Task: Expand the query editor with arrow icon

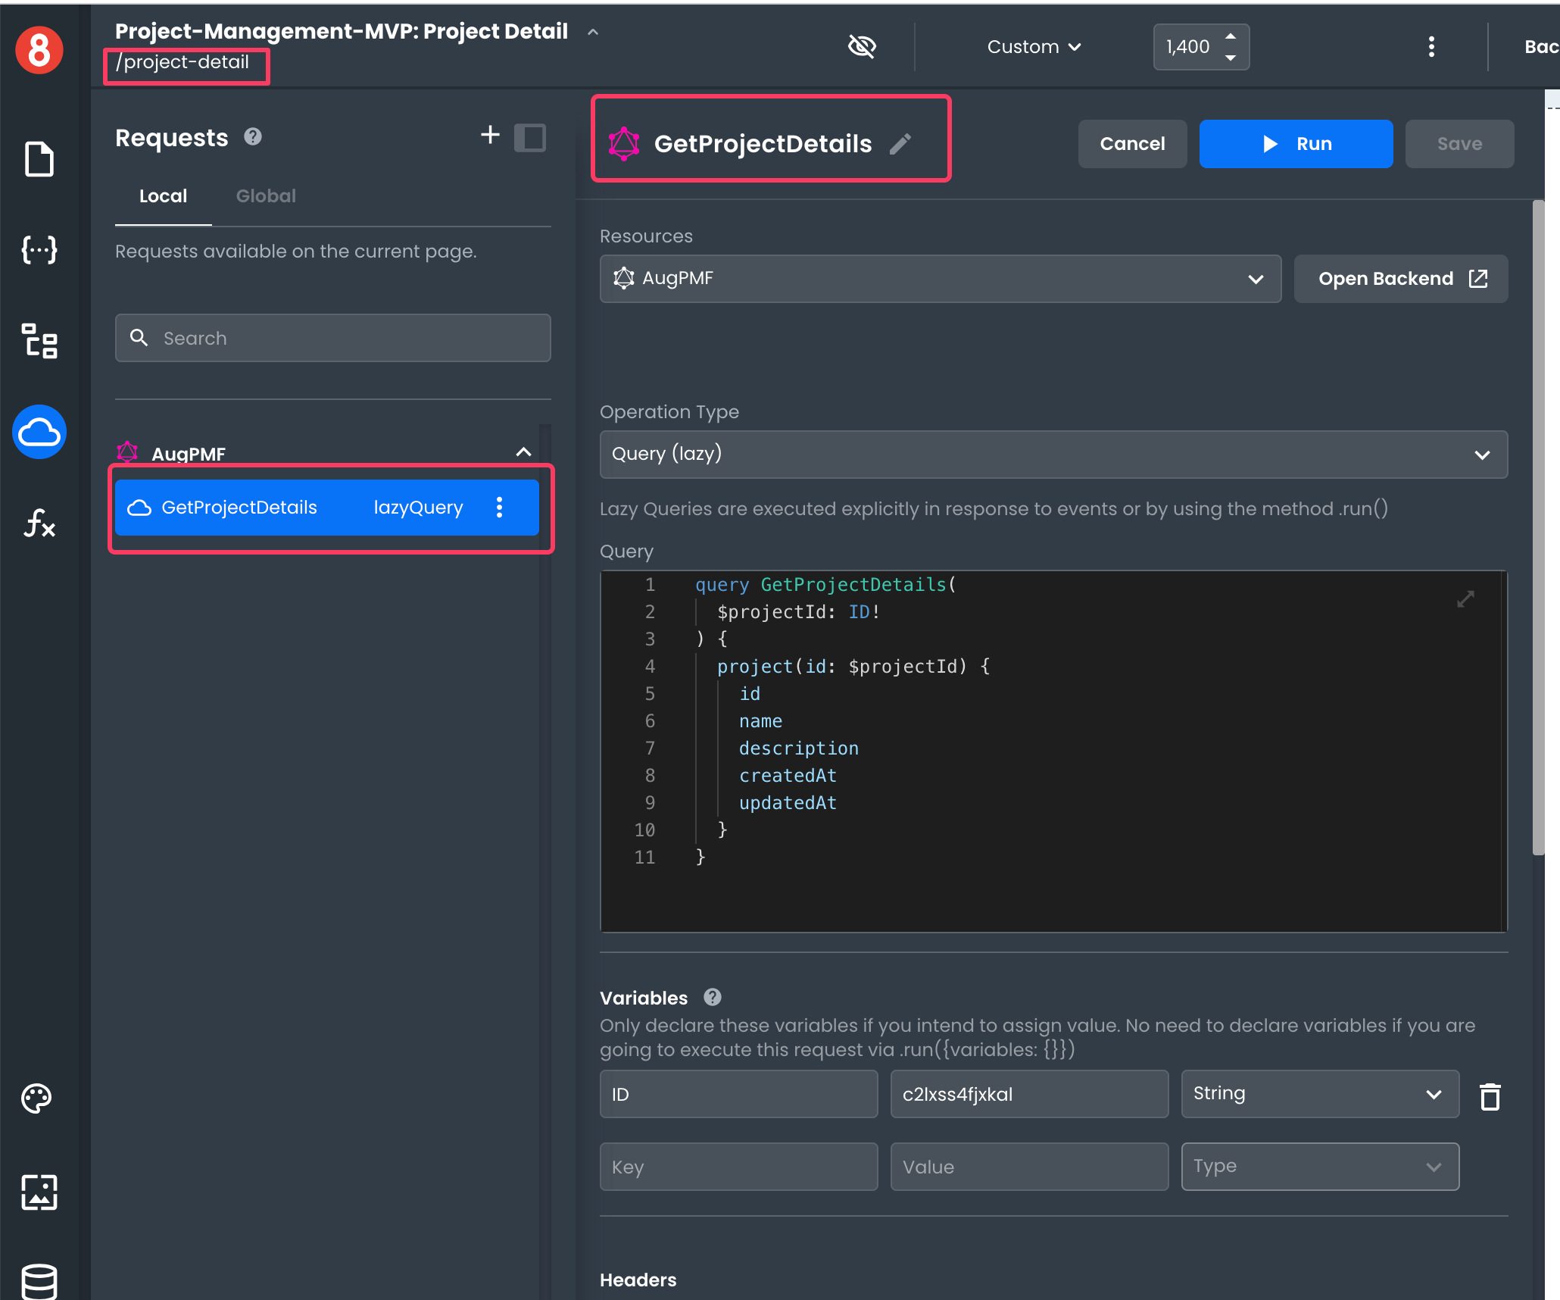Action: tap(1465, 599)
